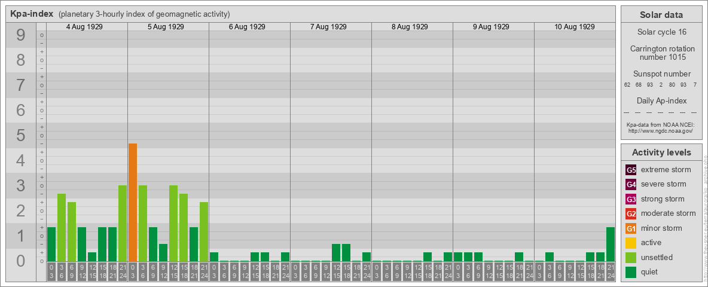The width and height of the screenshot is (708, 287).
Task: Click the Sunspot number label
Action: tap(662, 74)
